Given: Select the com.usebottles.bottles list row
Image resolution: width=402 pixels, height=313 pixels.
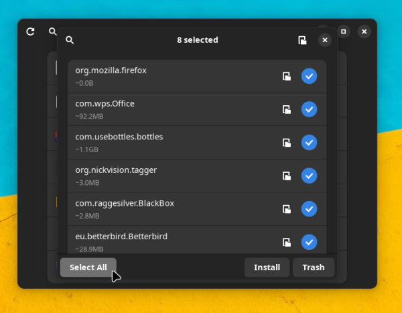Looking at the screenshot, I should (167, 143).
